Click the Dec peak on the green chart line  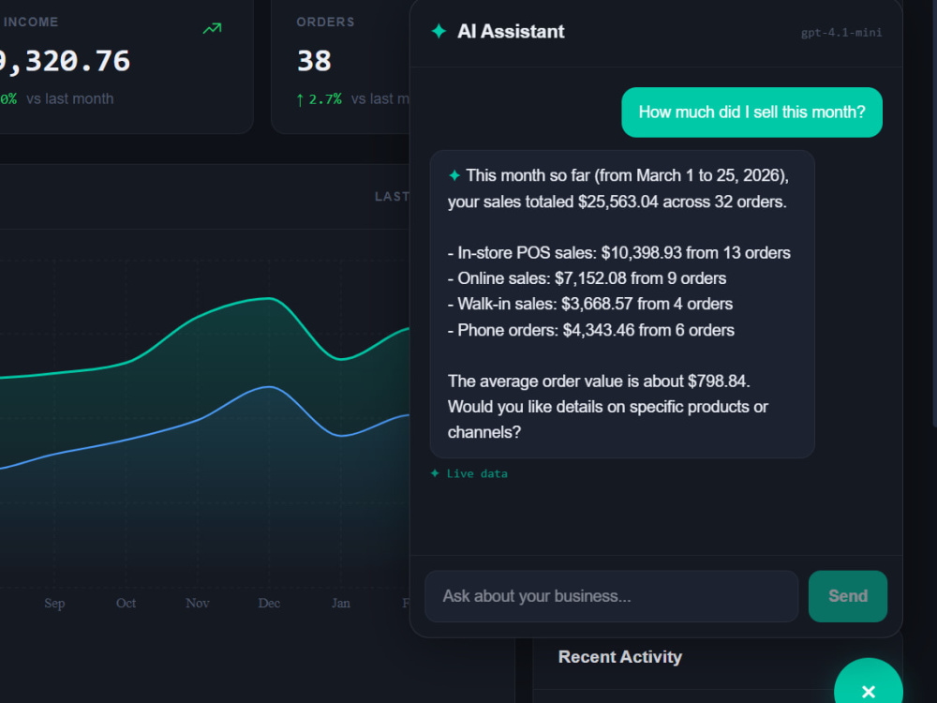click(269, 298)
